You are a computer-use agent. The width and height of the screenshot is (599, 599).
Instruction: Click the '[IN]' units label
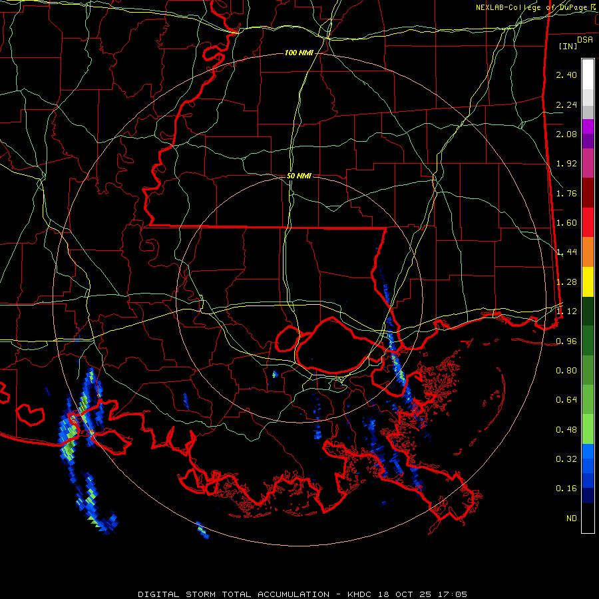(x=568, y=46)
